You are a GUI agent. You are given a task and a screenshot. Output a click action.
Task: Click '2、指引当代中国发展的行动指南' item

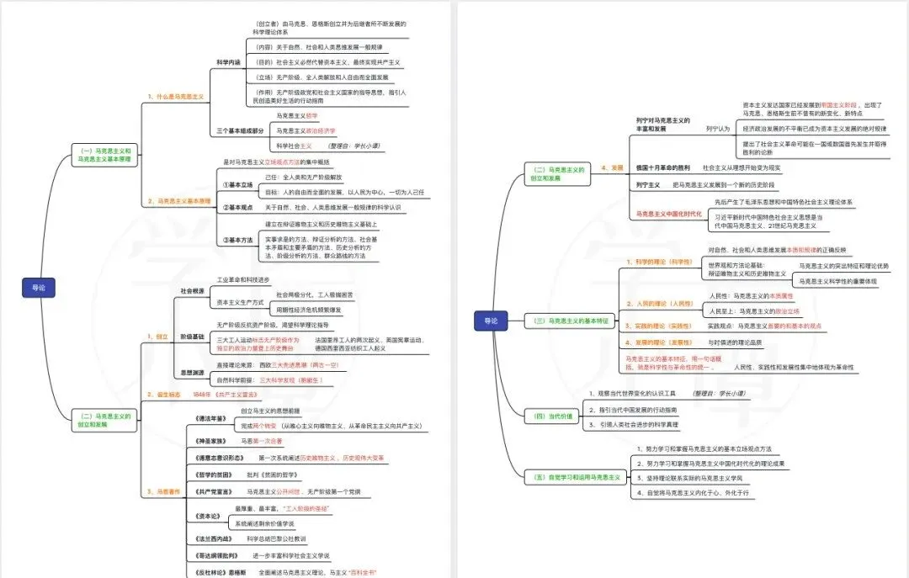tap(632, 410)
